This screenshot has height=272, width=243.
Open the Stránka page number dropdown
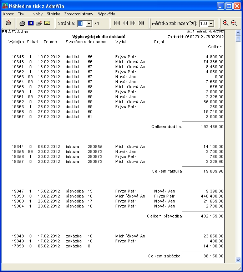pos(89,24)
